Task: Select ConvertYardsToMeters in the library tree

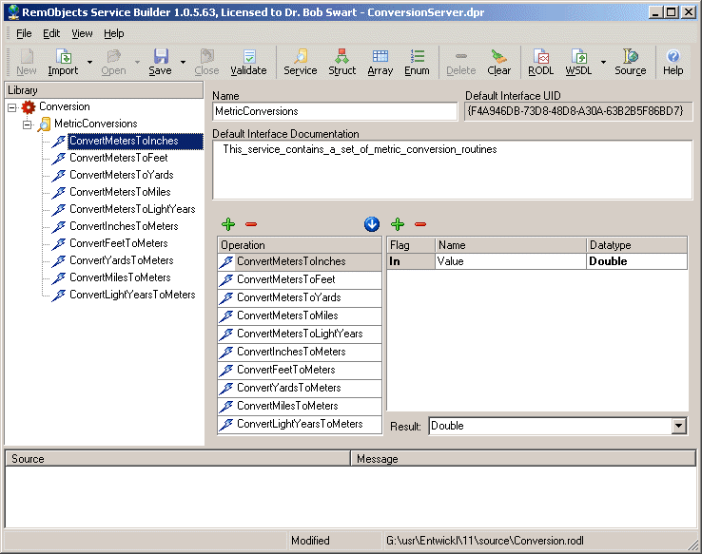Action: tap(122, 260)
